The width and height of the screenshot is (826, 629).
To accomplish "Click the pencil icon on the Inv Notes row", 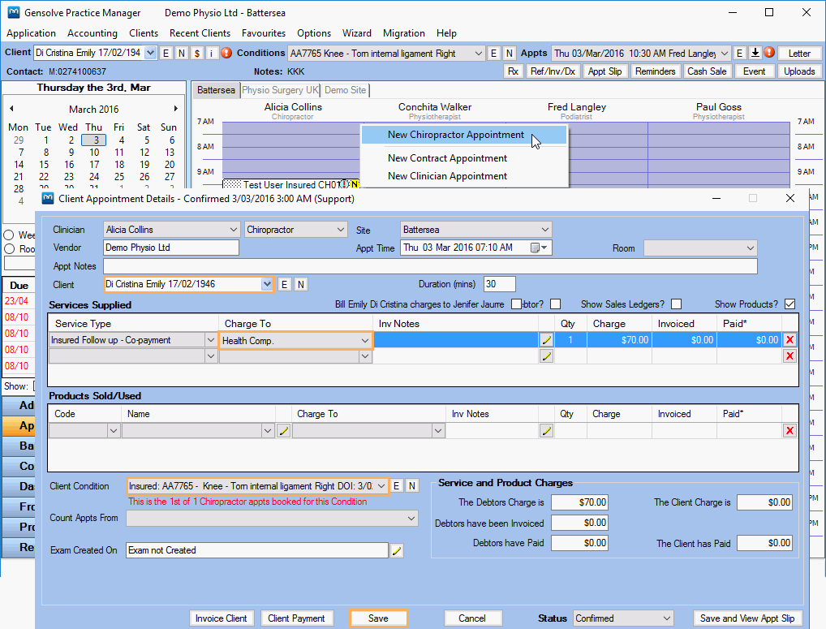I will pyautogui.click(x=545, y=339).
